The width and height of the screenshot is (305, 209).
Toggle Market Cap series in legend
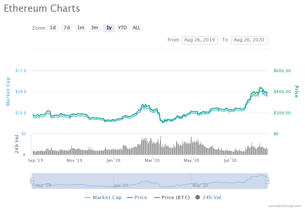[103, 198]
